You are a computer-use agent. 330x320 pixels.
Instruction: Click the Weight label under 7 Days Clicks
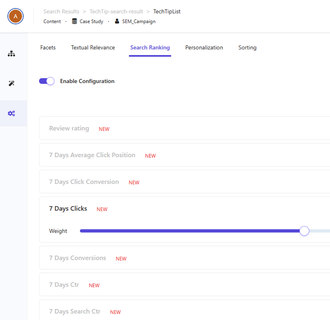tap(58, 231)
